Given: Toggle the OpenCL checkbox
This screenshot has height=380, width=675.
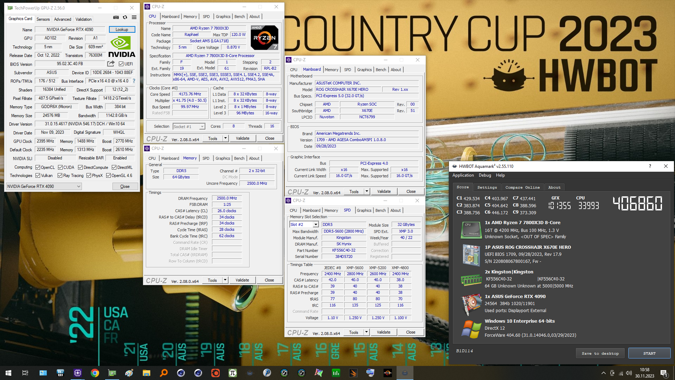Looking at the screenshot, I should coord(38,167).
